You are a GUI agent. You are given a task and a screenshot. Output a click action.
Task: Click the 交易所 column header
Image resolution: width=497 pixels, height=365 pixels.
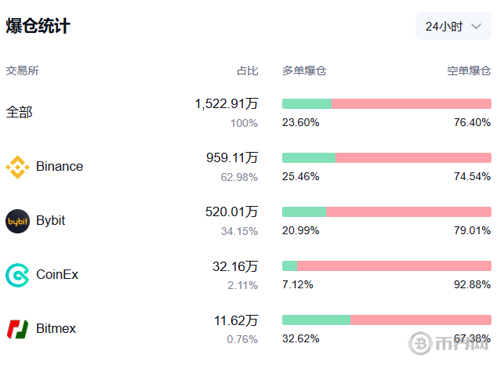tap(22, 70)
